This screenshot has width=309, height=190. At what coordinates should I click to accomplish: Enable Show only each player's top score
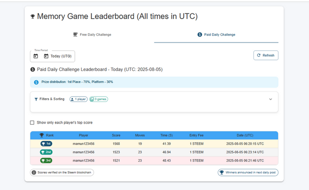point(32,122)
